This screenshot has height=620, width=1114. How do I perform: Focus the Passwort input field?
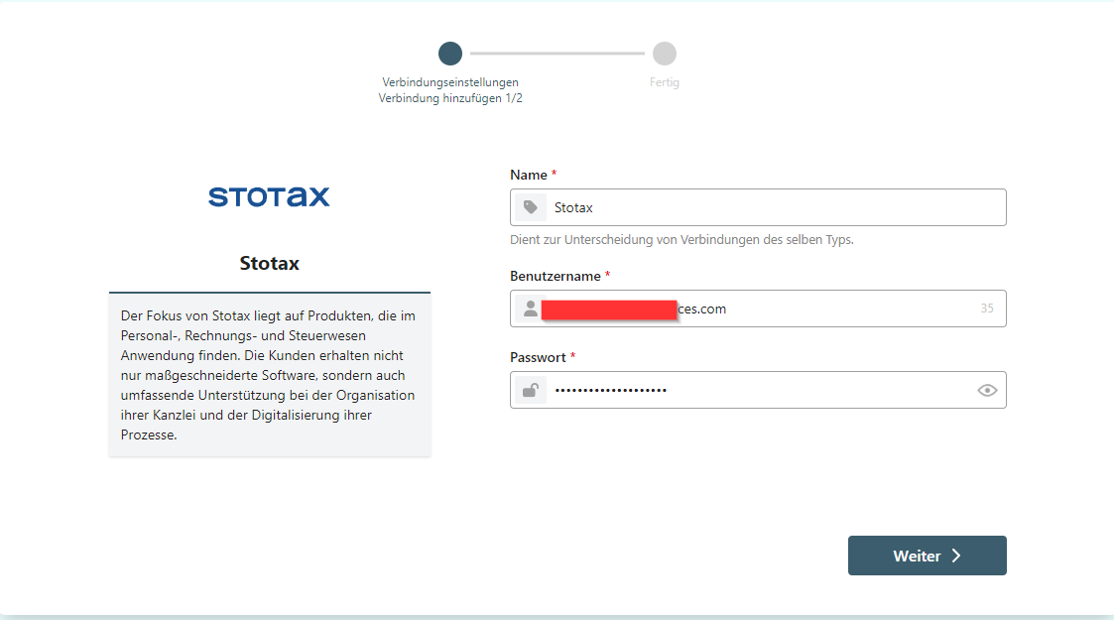758,390
